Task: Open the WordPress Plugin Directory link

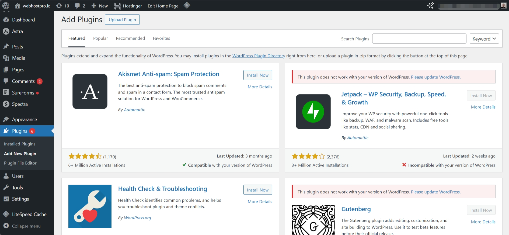Action: pos(259,56)
